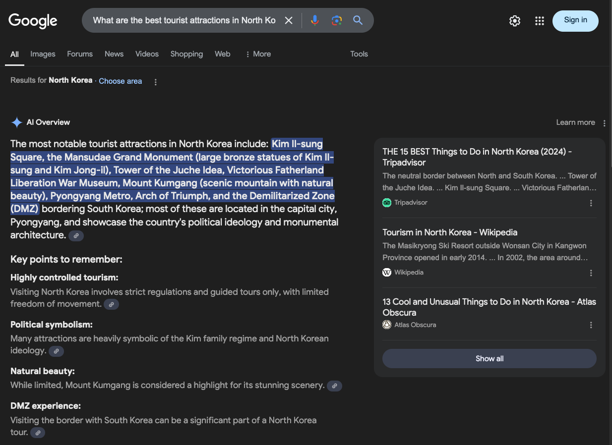Screen dimensions: 612x445
Task: Click into the search query field
Action: pos(184,20)
